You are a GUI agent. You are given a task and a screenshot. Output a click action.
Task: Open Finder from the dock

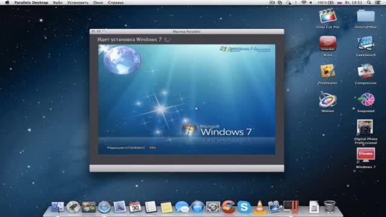point(58,207)
